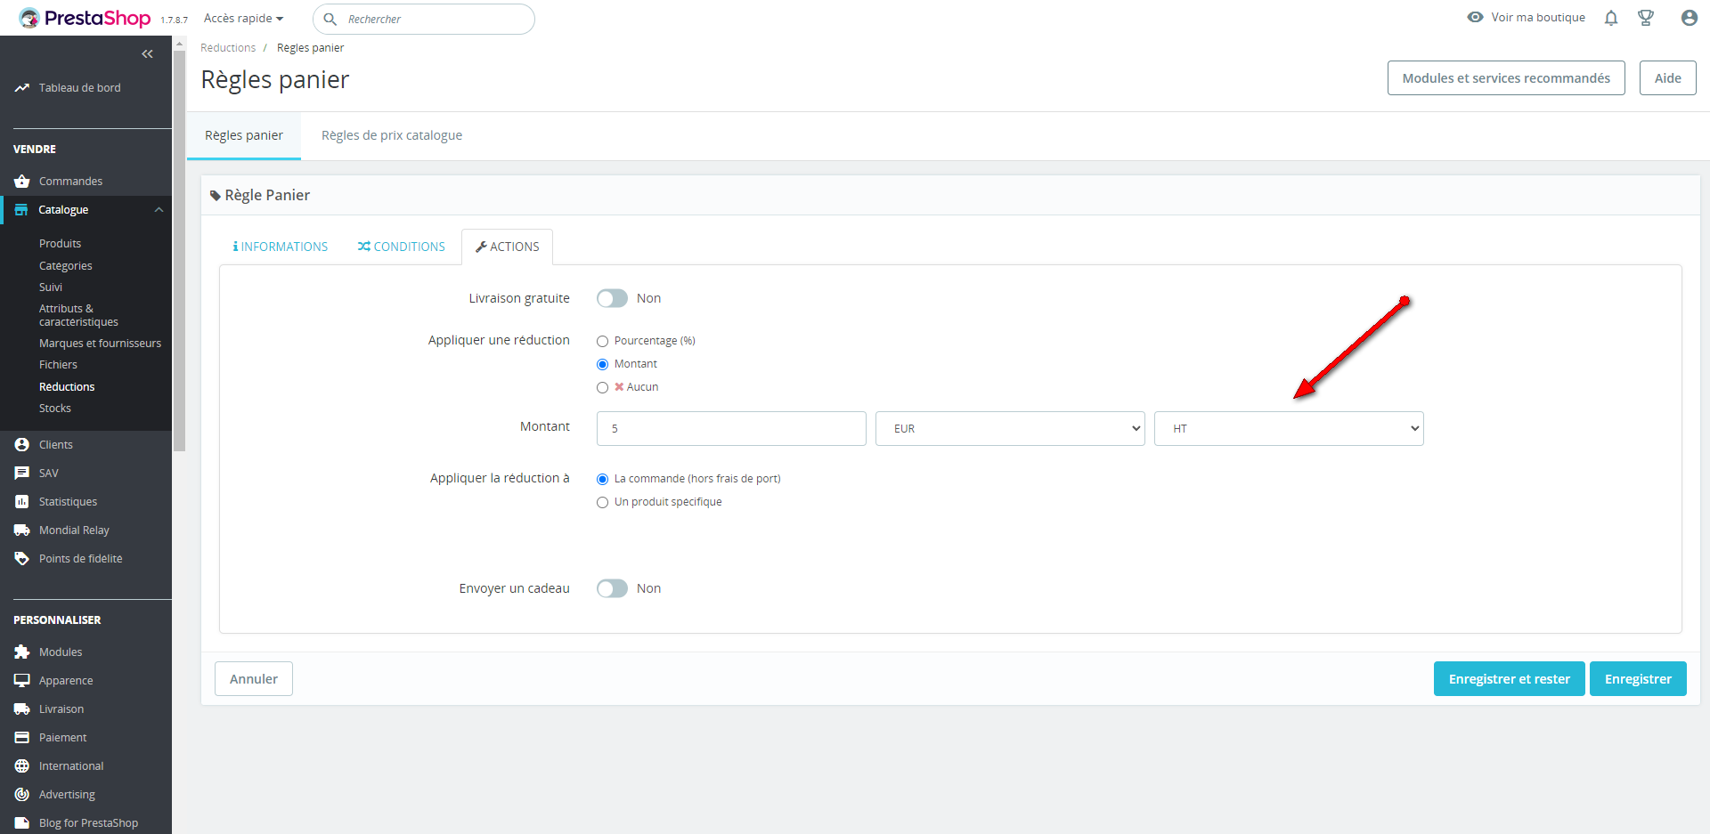1710x834 pixels.
Task: Click the Montant amount input field
Action: tap(731, 428)
